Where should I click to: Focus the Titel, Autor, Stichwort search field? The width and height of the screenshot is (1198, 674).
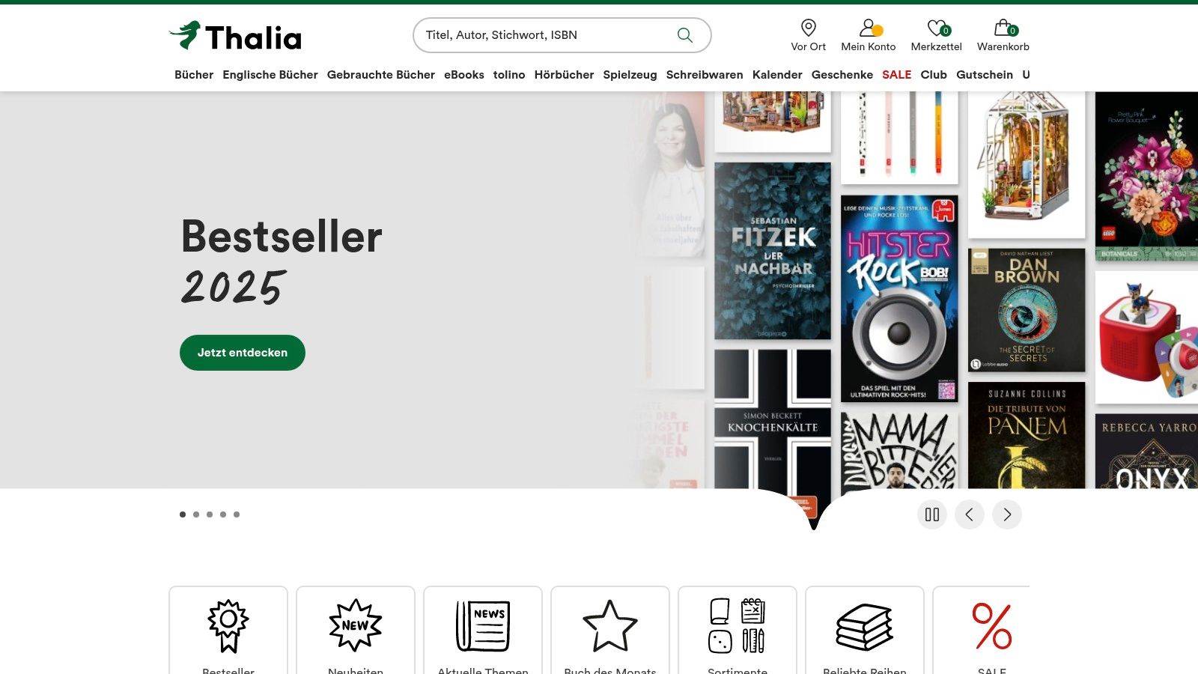545,35
